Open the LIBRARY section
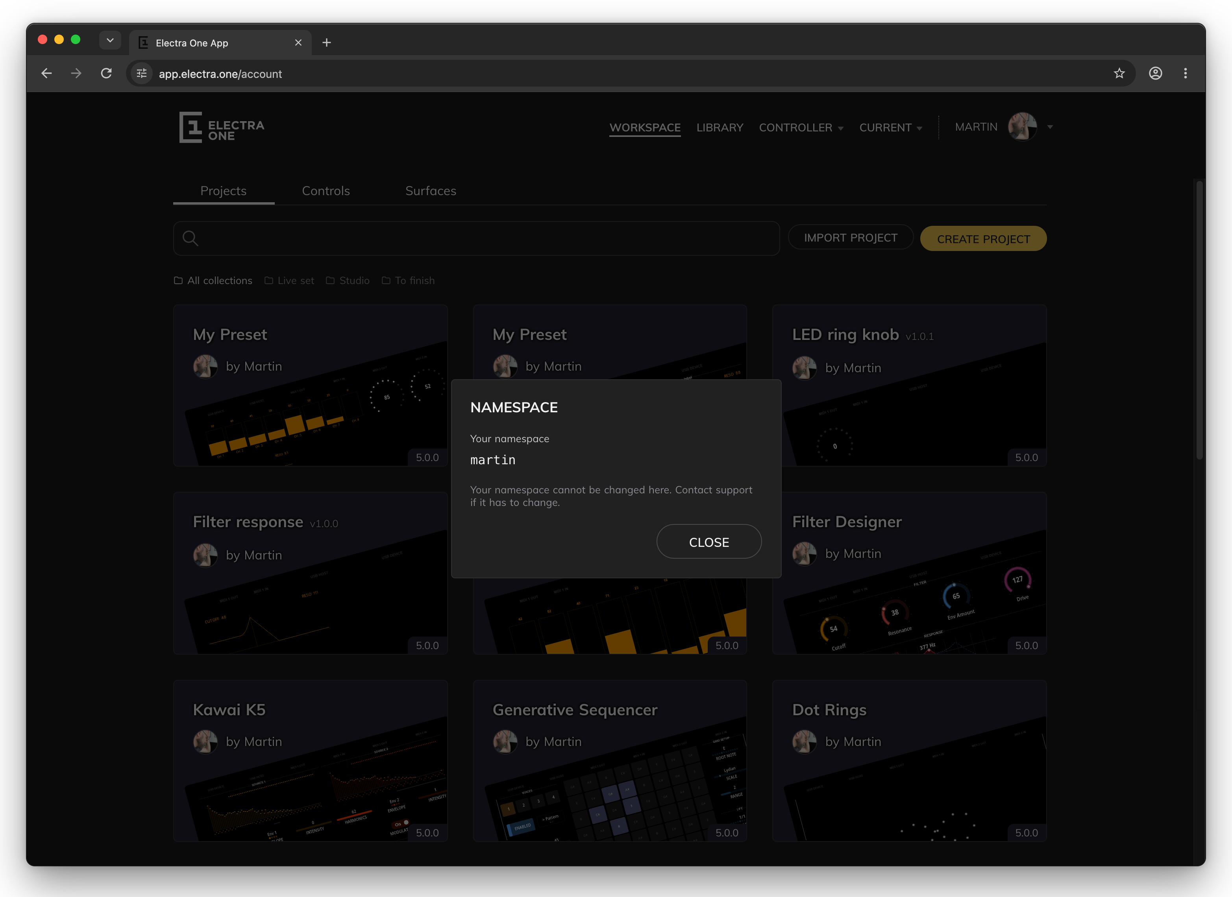The height and width of the screenshot is (897, 1232). pyautogui.click(x=719, y=127)
